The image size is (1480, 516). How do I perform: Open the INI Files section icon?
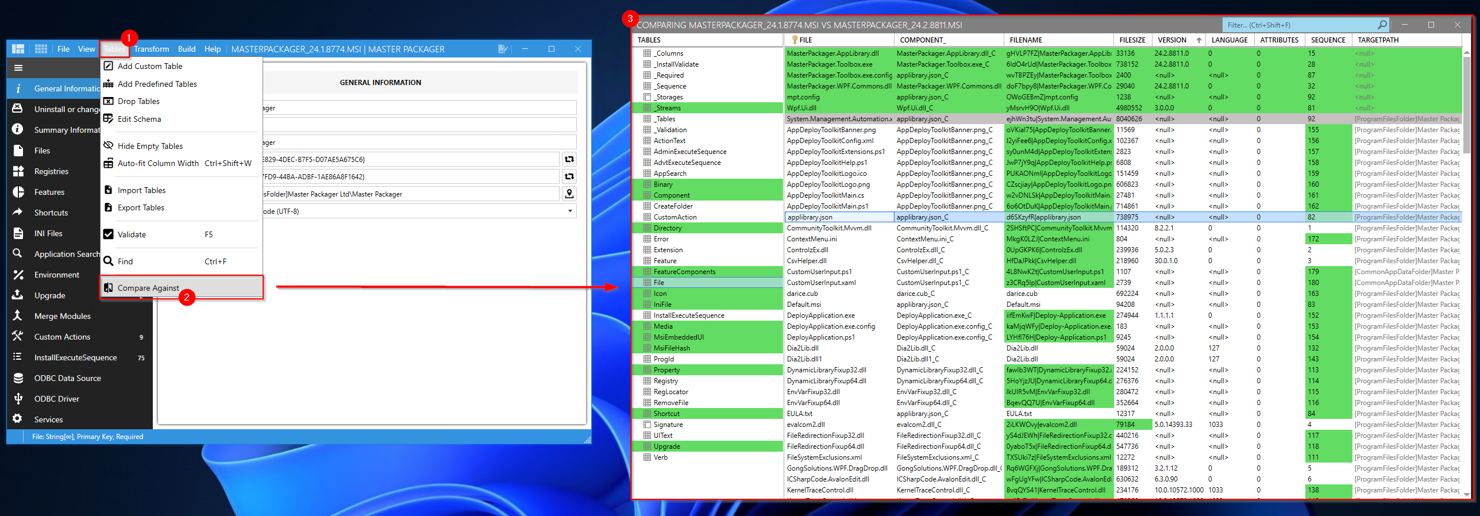click(x=18, y=233)
